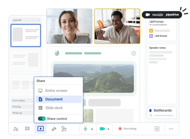Click the blue Battlecards icon

coord(150,110)
